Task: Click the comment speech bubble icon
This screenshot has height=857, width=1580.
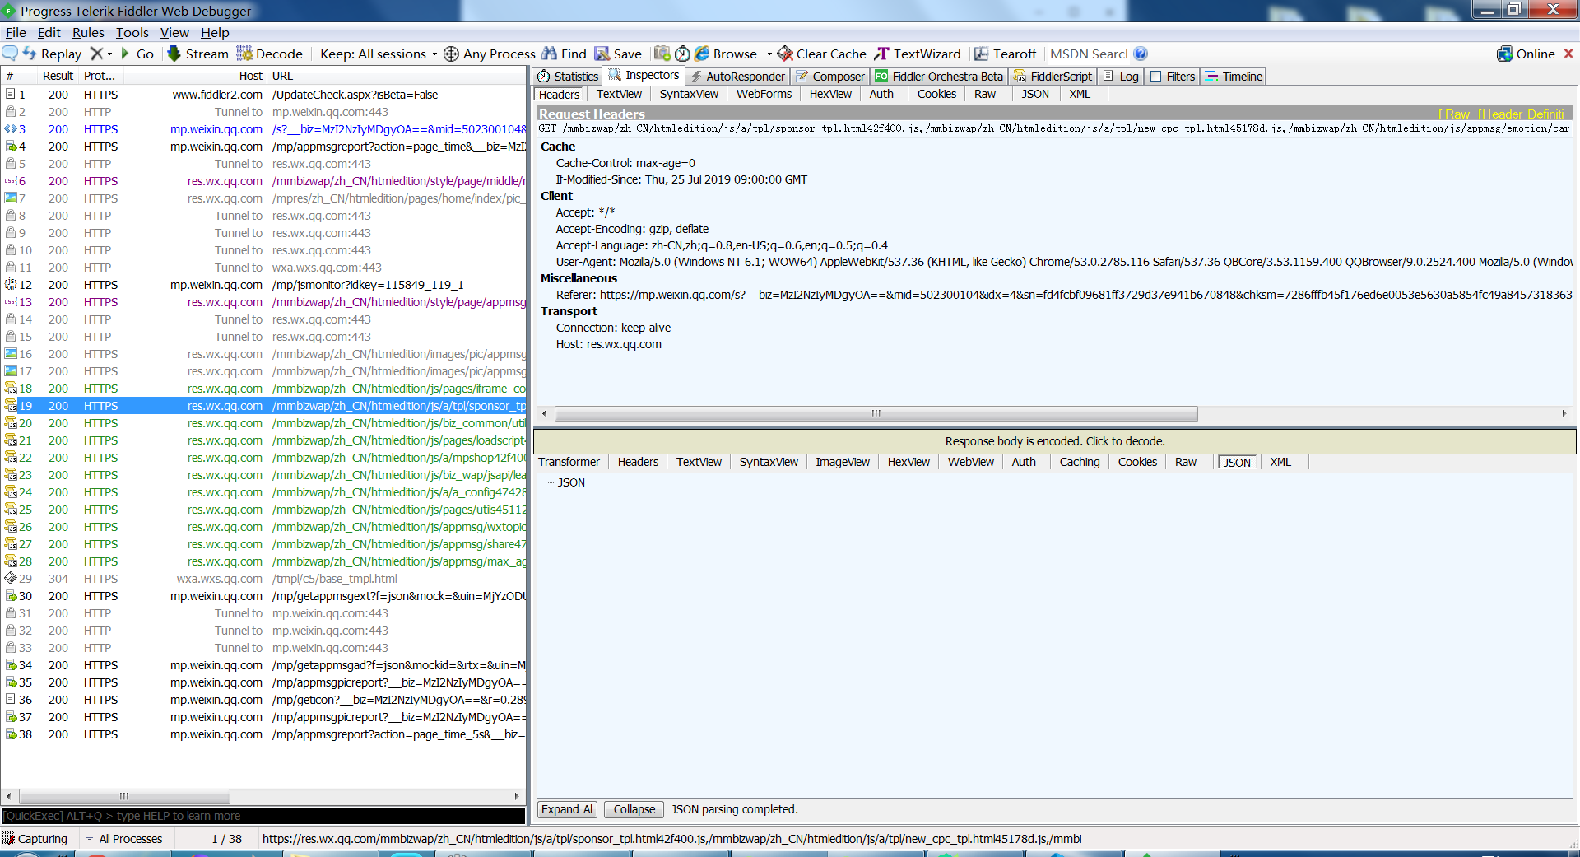Action: point(11,54)
